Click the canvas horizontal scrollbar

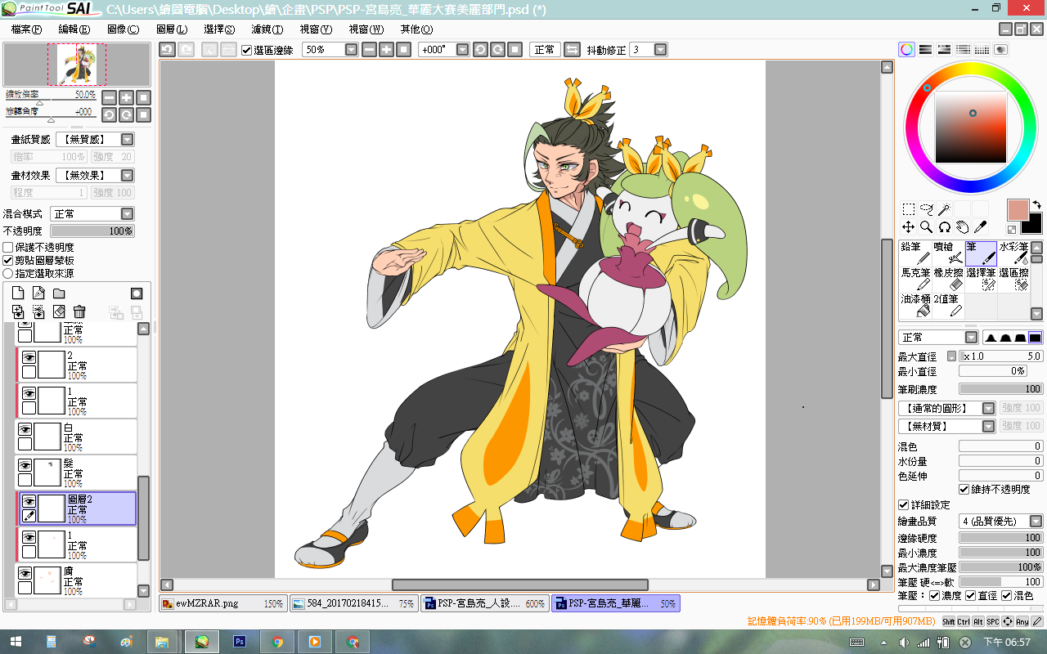(520, 585)
